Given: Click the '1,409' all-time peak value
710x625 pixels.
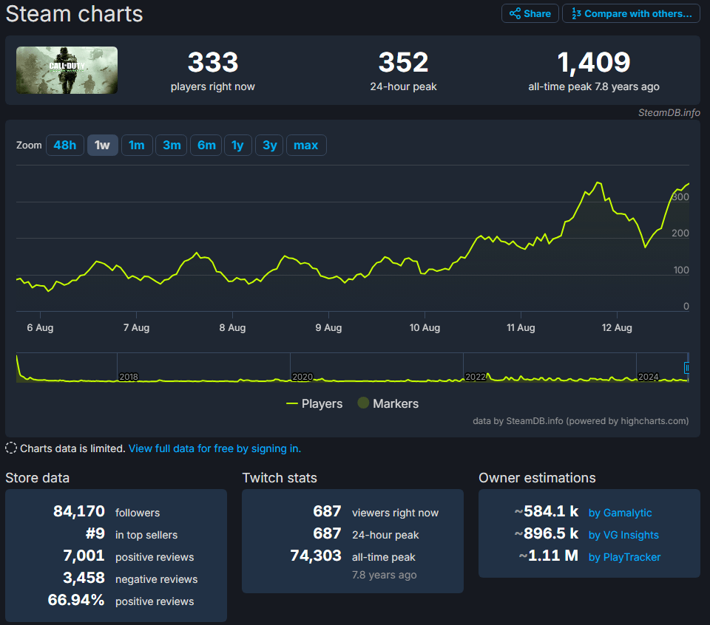Looking at the screenshot, I should [594, 62].
